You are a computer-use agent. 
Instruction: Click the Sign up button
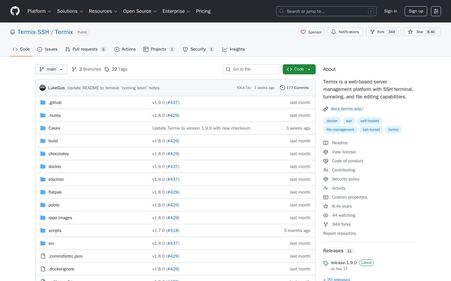click(416, 11)
